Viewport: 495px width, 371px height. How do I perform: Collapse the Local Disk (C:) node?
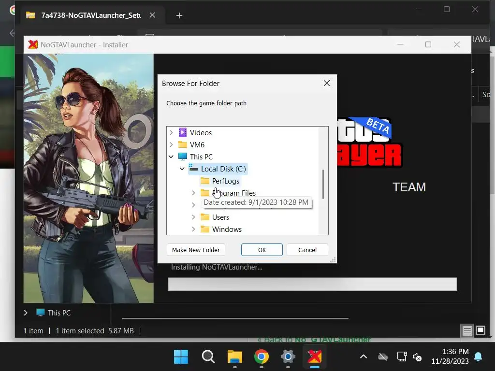pos(182,169)
